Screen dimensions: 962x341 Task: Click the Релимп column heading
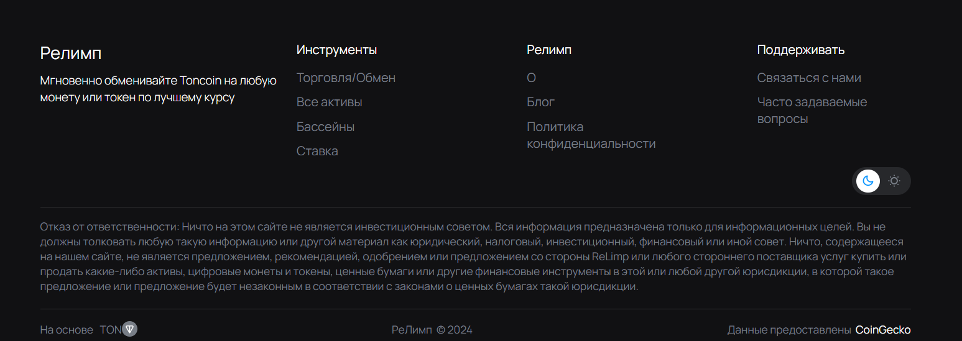[x=549, y=50]
